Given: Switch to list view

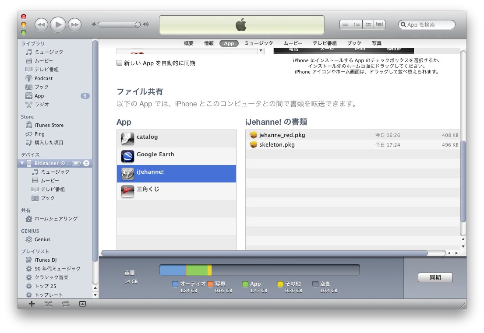Looking at the screenshot, I should (x=346, y=25).
